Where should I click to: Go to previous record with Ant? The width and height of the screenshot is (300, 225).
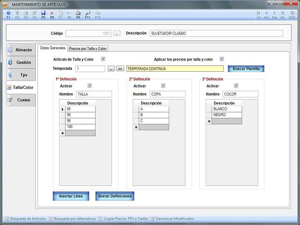click(266, 15)
